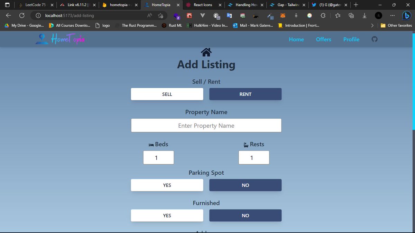Switch to the Gap - Tailwind tab
The width and height of the screenshot is (415, 233).
point(288,5)
